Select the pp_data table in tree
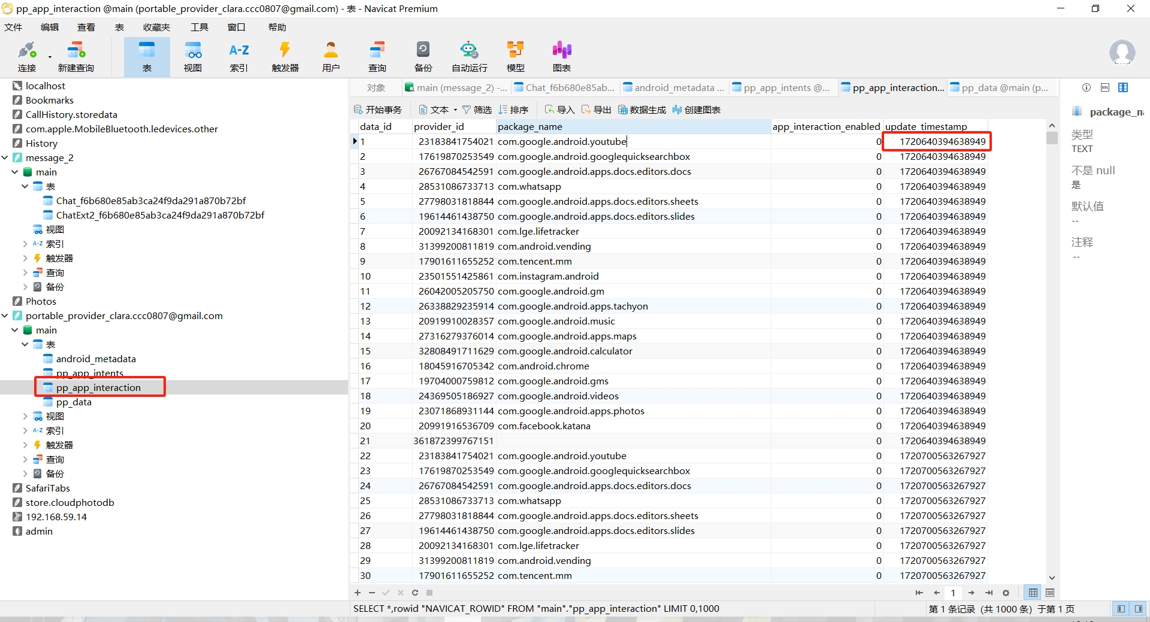 (74, 402)
